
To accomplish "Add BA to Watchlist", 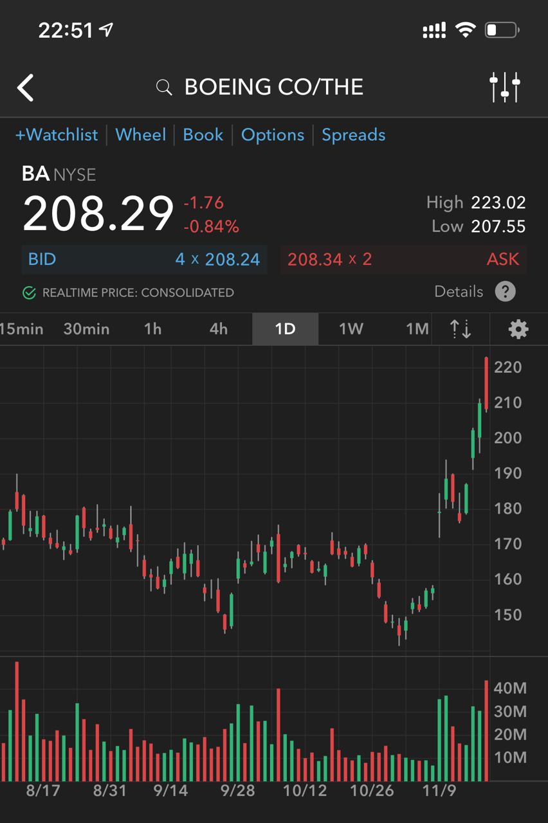I will (57, 135).
